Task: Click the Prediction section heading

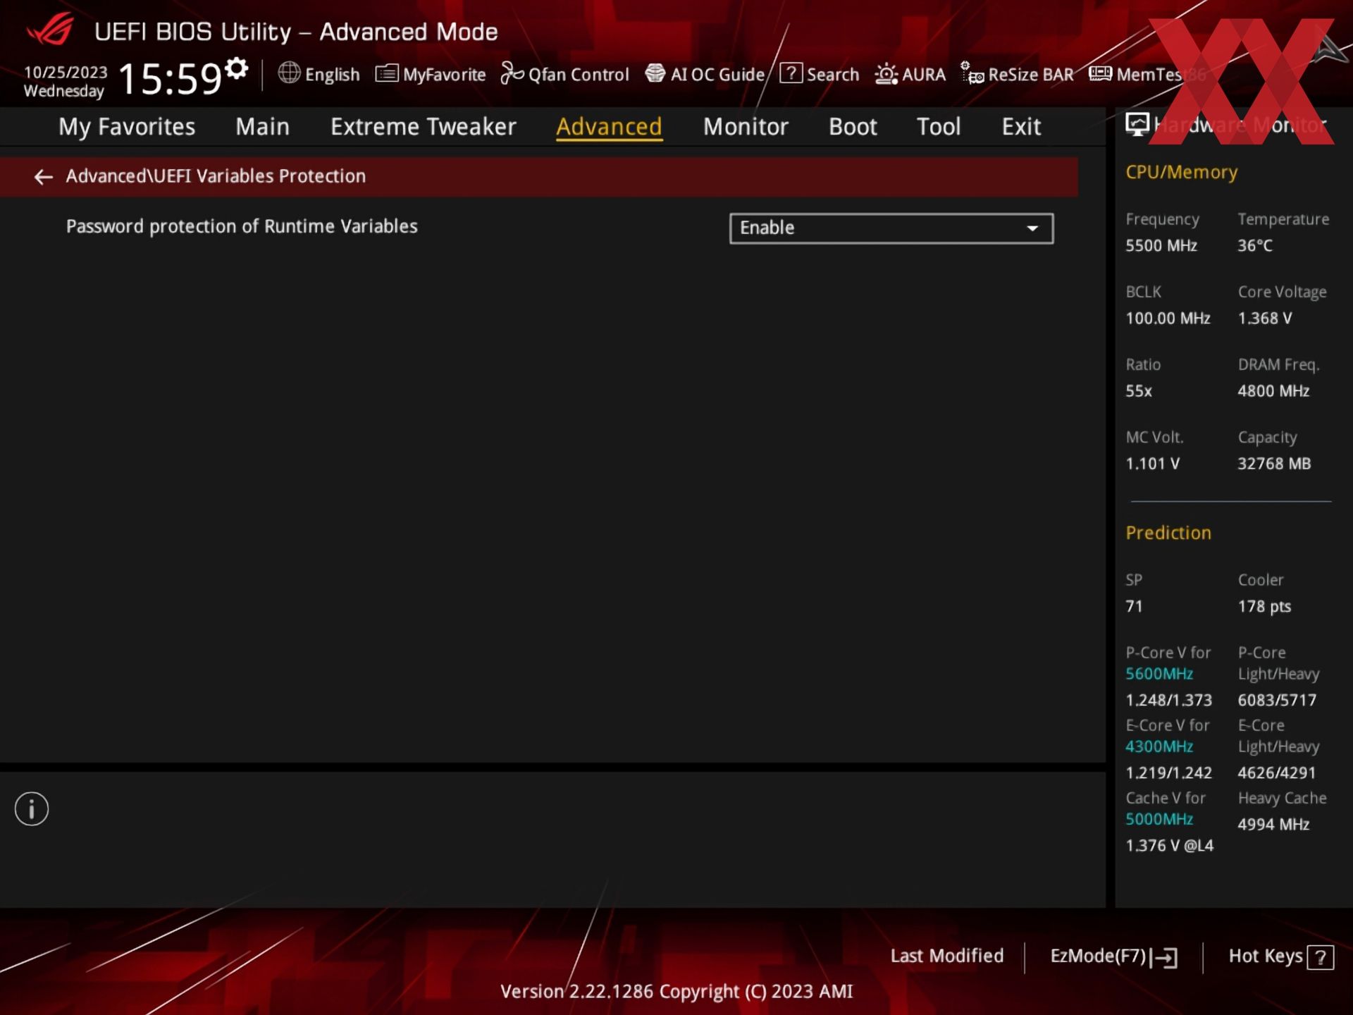Action: 1168,533
